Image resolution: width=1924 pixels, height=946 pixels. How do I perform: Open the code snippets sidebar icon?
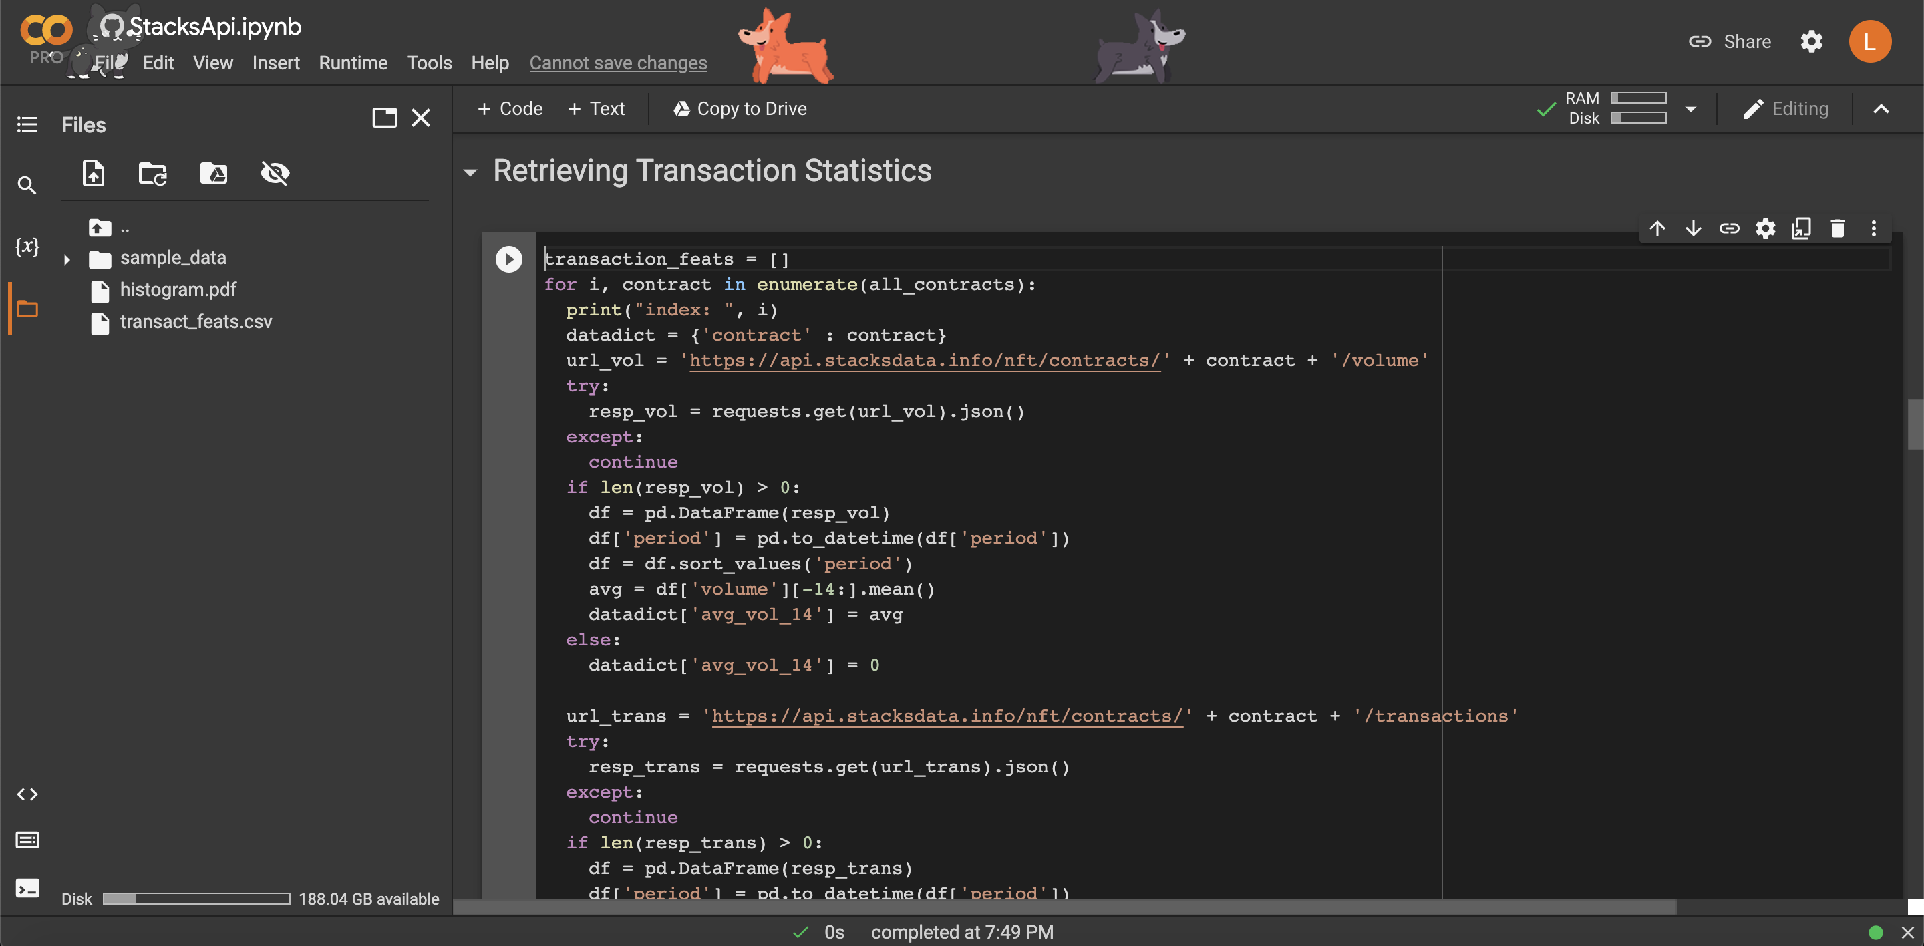[x=27, y=794]
